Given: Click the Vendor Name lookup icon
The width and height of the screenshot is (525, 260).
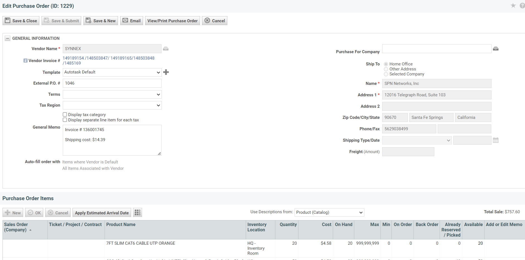Looking at the screenshot, I should 166,49.
